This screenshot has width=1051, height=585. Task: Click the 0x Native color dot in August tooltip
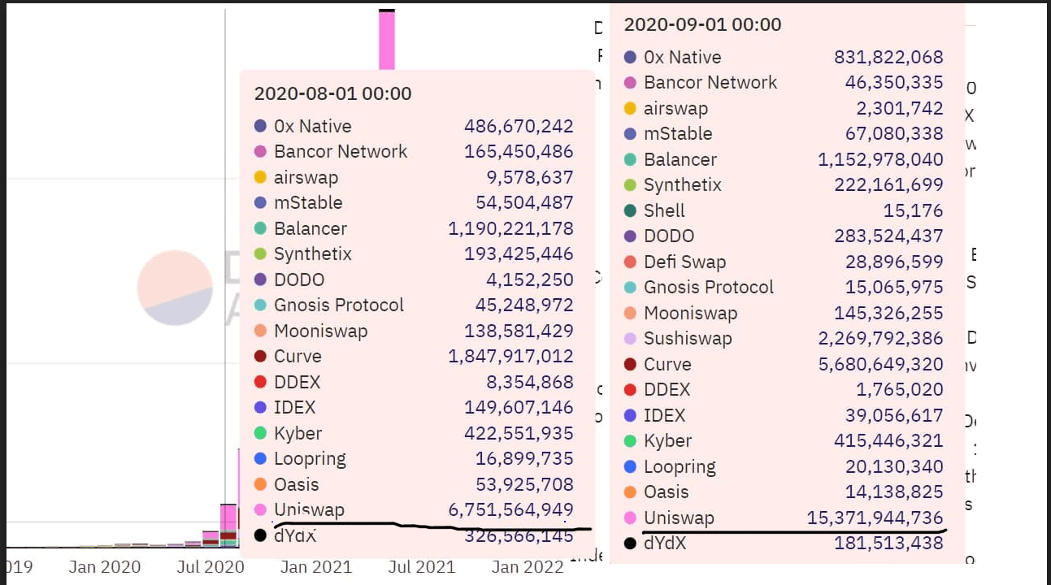(x=260, y=126)
